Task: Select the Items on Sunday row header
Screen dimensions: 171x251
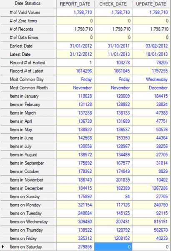Action: (25, 197)
